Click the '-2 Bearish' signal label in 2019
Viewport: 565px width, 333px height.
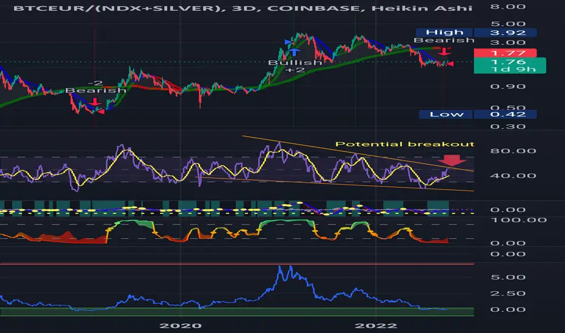coord(96,87)
